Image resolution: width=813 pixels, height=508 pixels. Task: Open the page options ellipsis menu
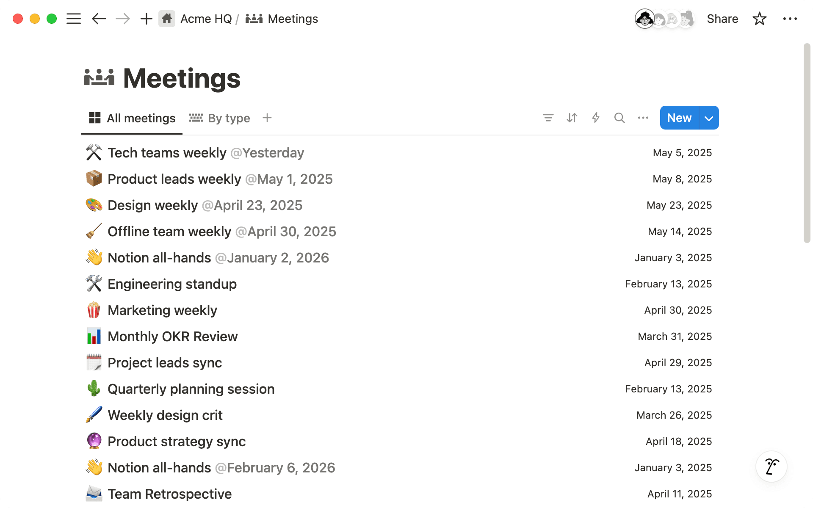790,19
